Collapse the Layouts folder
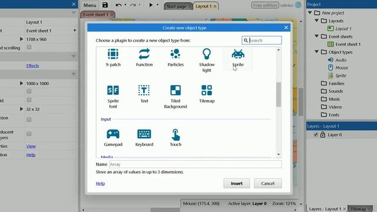 (317, 21)
